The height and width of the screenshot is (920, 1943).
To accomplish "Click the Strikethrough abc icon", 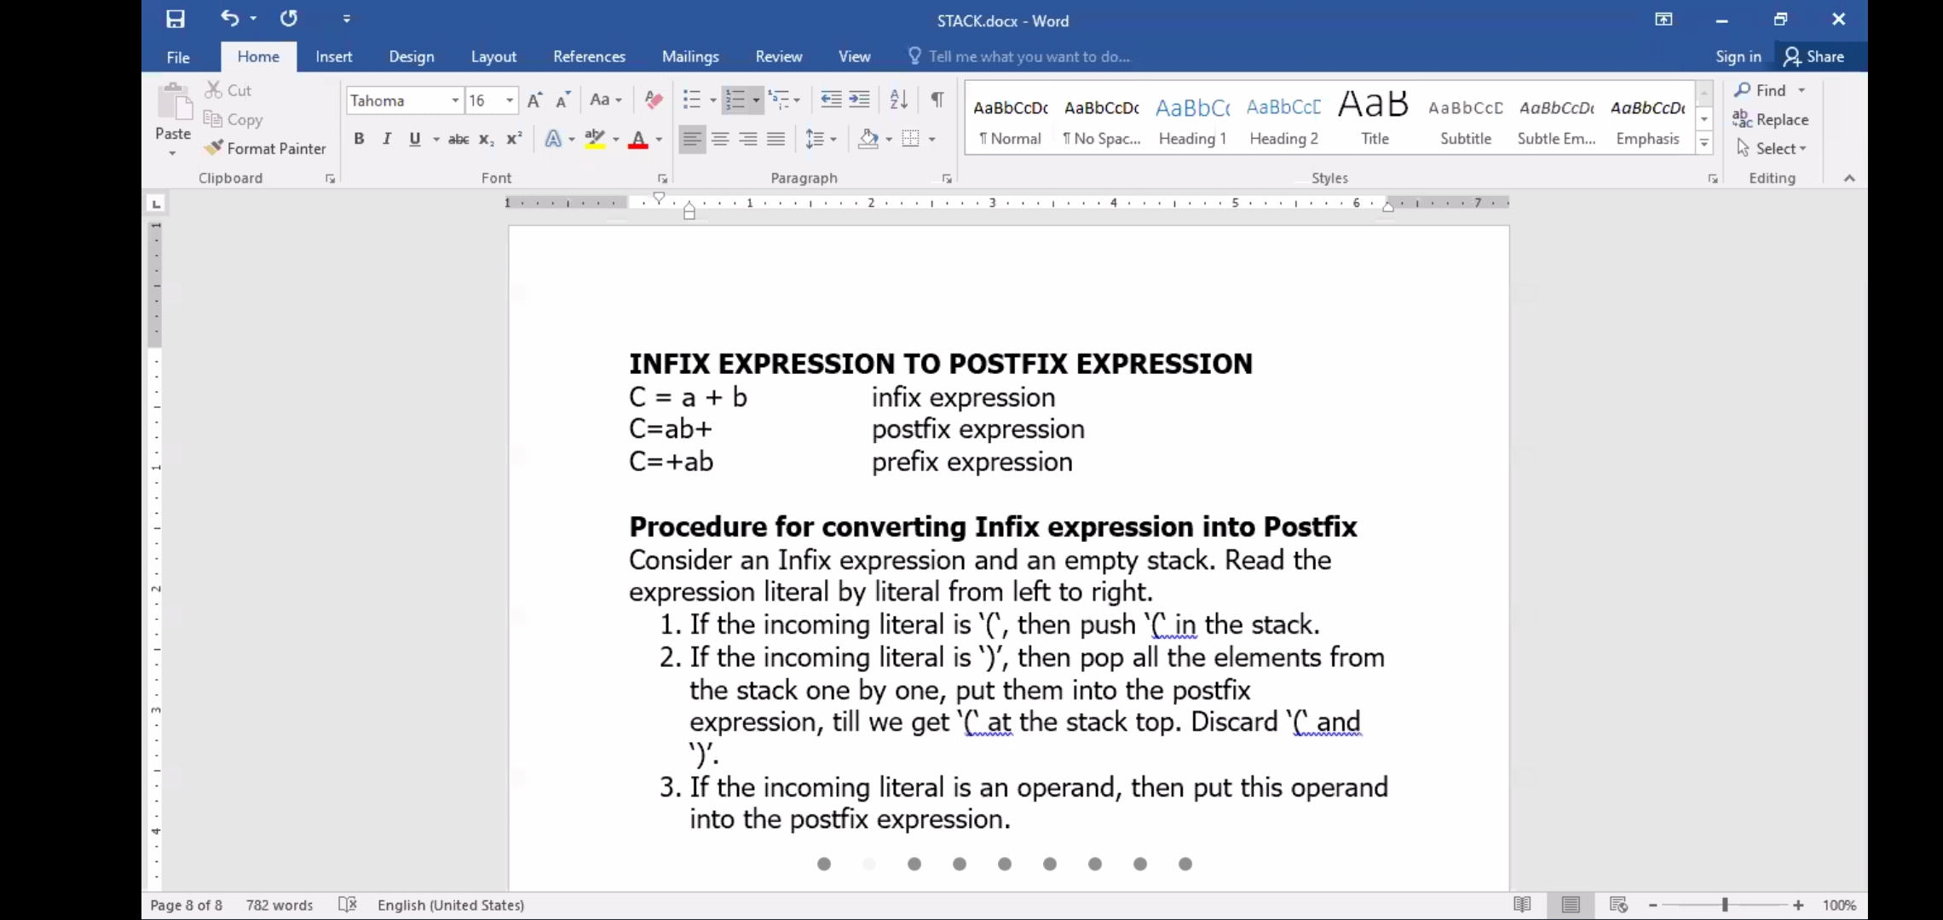I will [x=458, y=139].
